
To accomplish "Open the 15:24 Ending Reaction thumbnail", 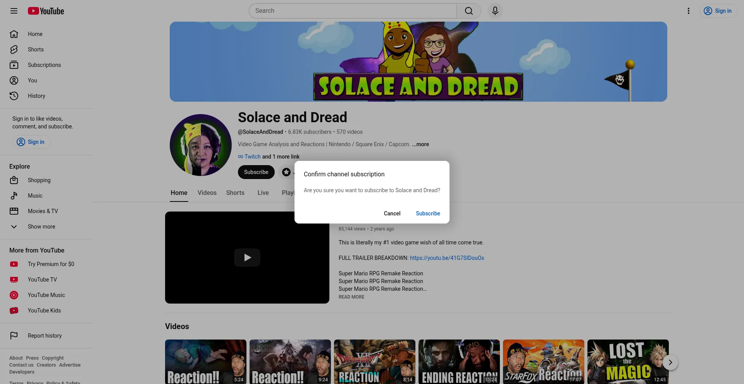I will coord(459,362).
